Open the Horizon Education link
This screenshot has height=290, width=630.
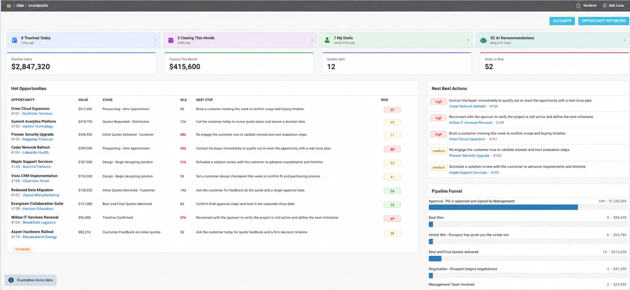click(x=38, y=209)
